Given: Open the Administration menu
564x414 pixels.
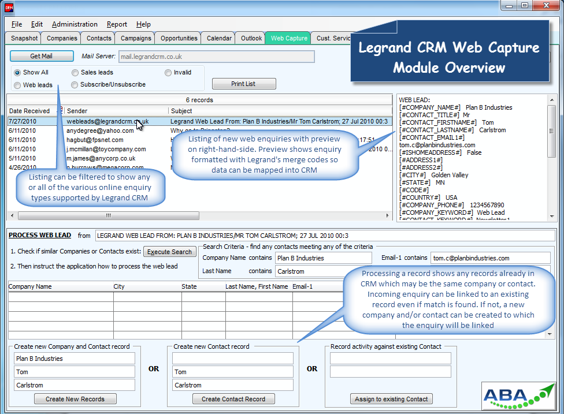Looking at the screenshot, I should (75, 24).
